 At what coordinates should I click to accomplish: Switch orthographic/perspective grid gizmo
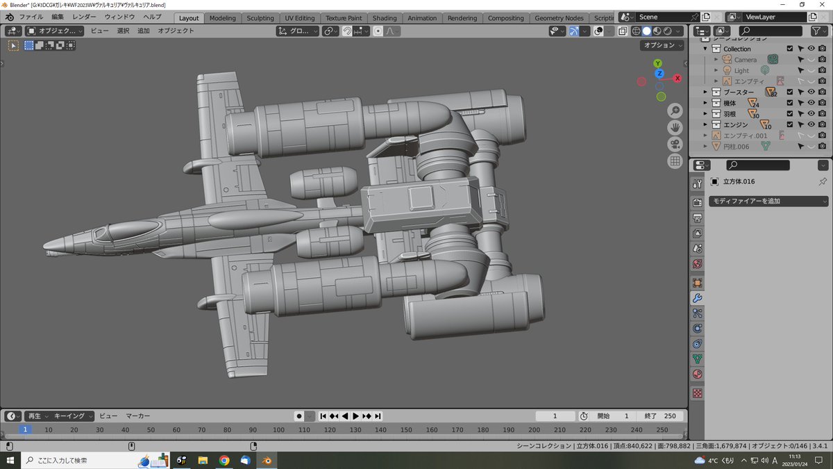[675, 161]
